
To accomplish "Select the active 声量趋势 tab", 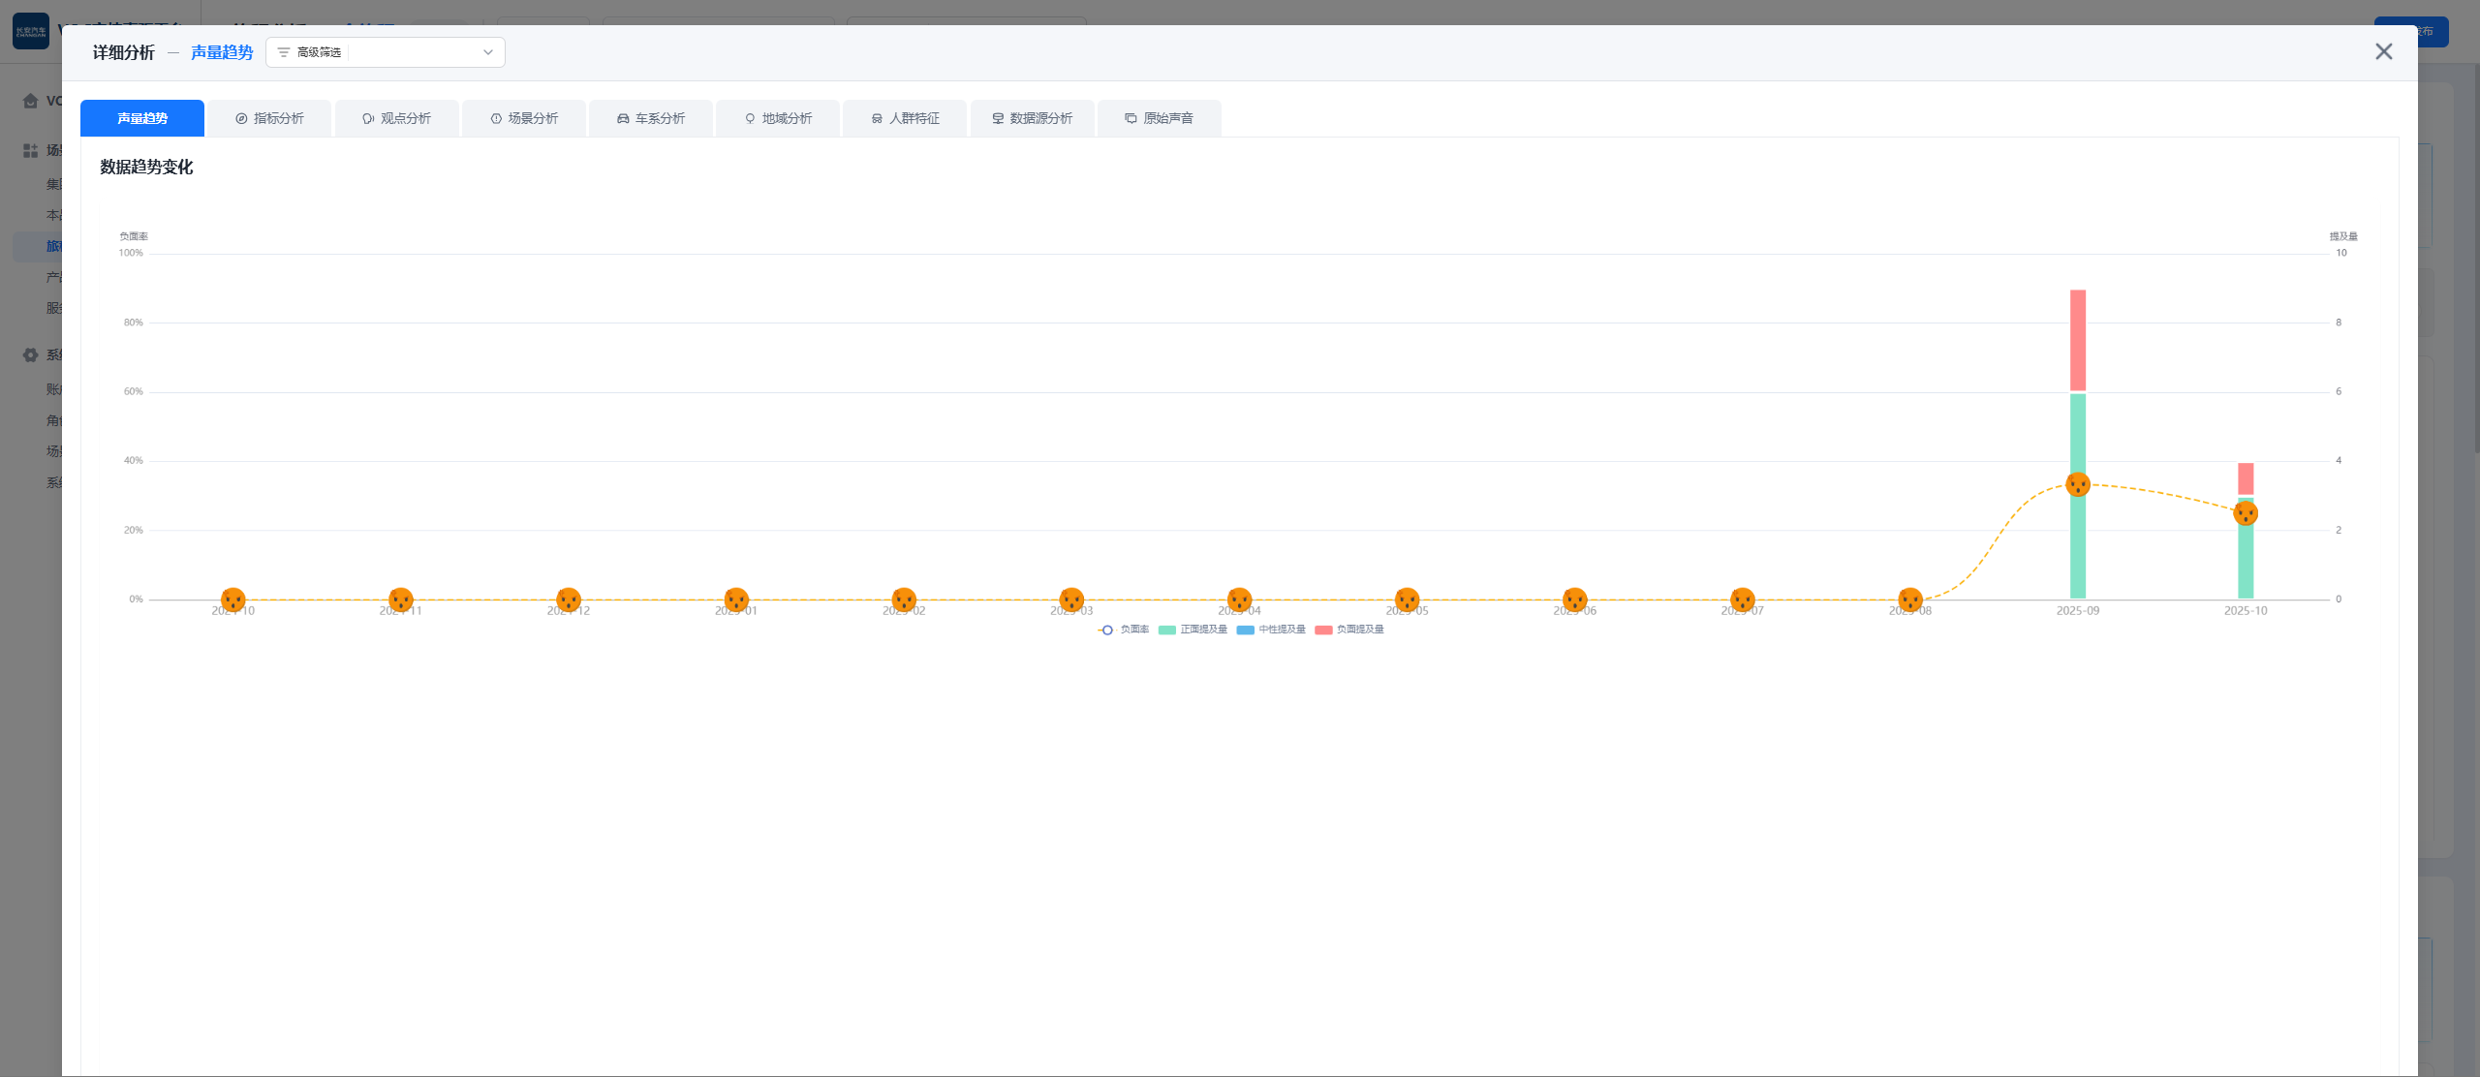I will click(x=142, y=118).
